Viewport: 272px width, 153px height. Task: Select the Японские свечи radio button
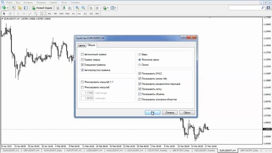click(139, 59)
